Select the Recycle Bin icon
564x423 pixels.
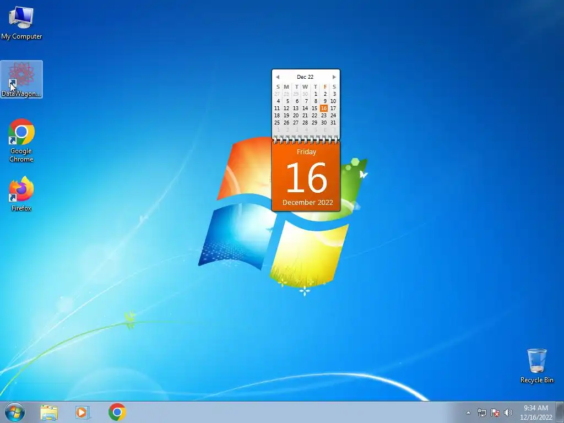536,366
